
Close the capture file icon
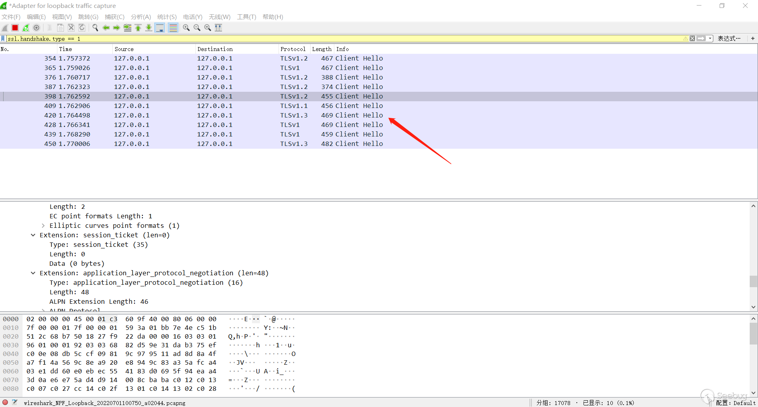point(71,28)
